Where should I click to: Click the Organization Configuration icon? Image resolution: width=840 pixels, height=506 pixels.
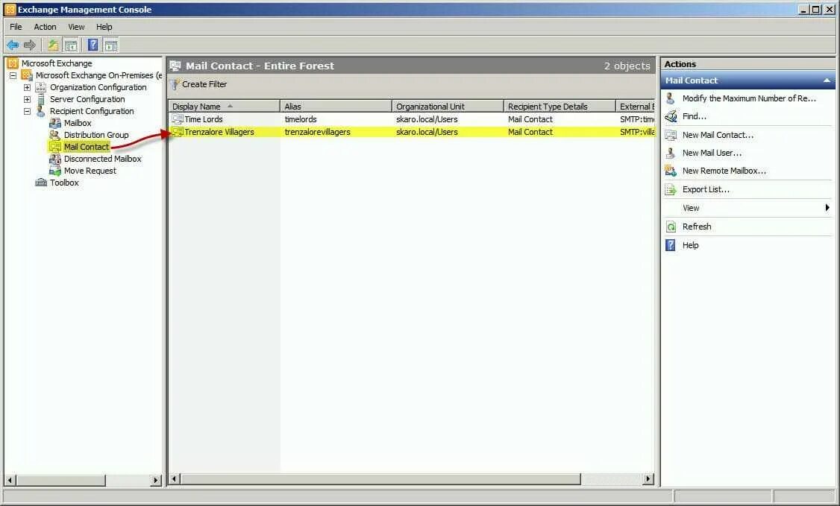click(x=41, y=87)
